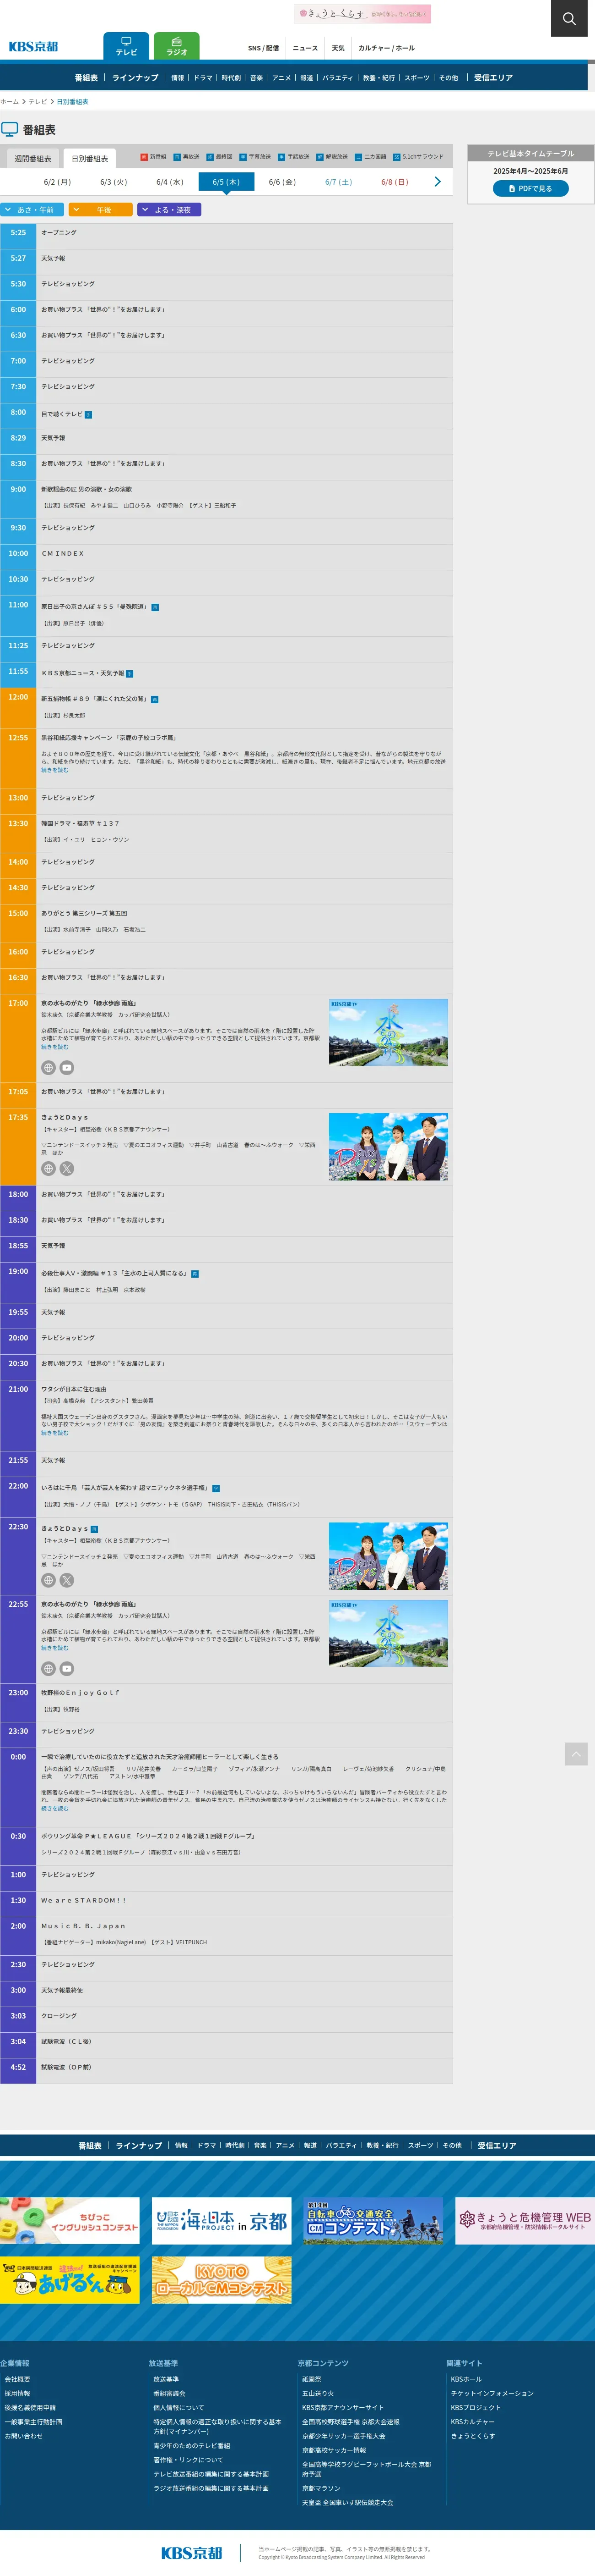Image resolution: width=595 pixels, height=2576 pixels.
Task: Switch to the テレビ tab
Action: tap(126, 46)
